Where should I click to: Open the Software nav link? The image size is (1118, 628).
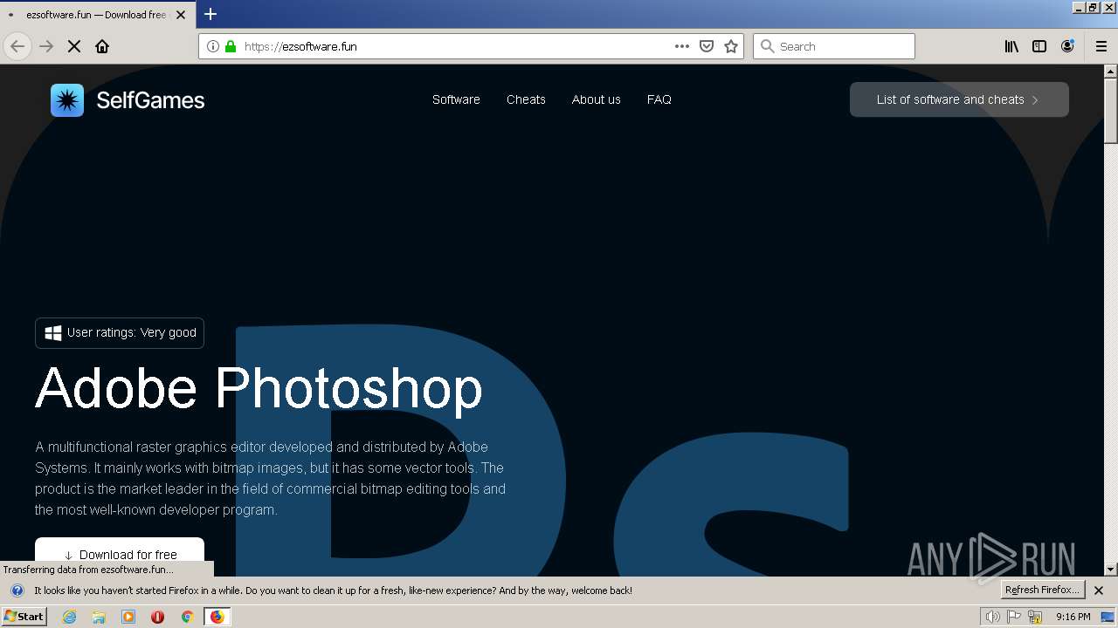456,99
